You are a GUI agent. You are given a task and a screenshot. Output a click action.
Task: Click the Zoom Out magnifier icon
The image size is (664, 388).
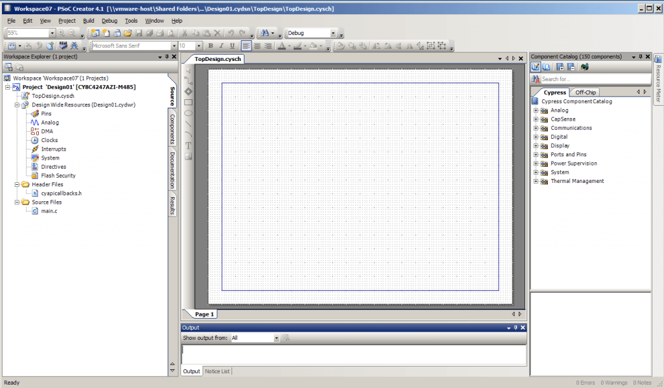72,33
